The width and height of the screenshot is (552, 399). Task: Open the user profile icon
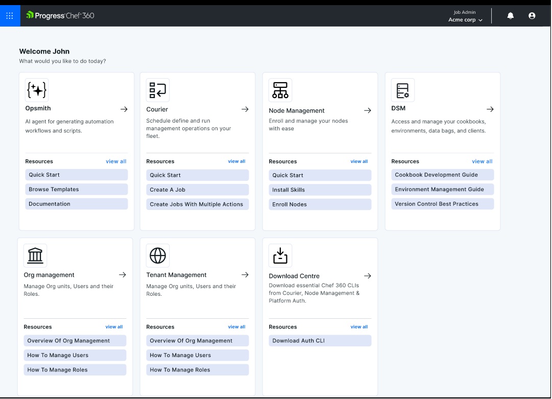pos(532,15)
